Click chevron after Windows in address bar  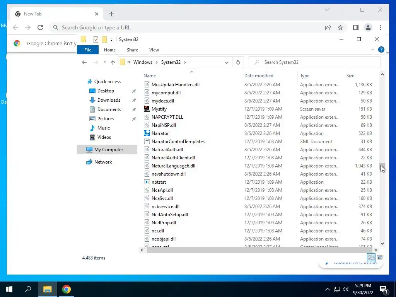click(157, 62)
